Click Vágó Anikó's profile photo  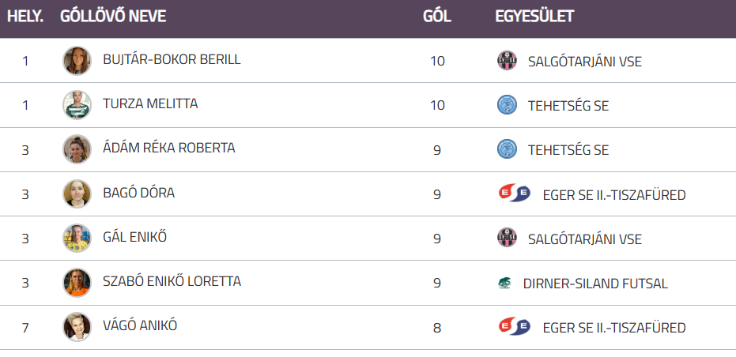[x=77, y=327]
